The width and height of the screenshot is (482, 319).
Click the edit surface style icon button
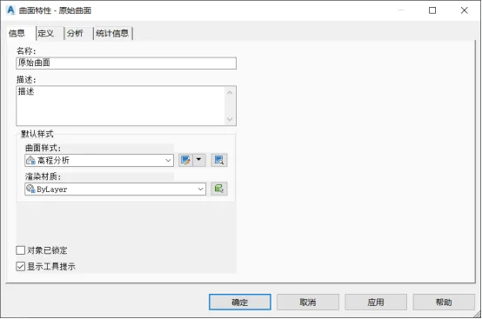coord(185,160)
